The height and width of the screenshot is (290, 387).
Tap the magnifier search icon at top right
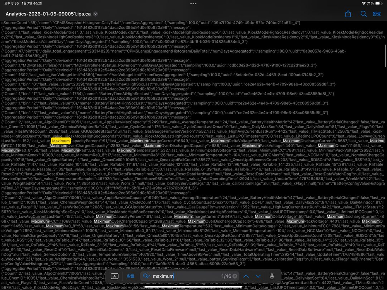click(363, 14)
